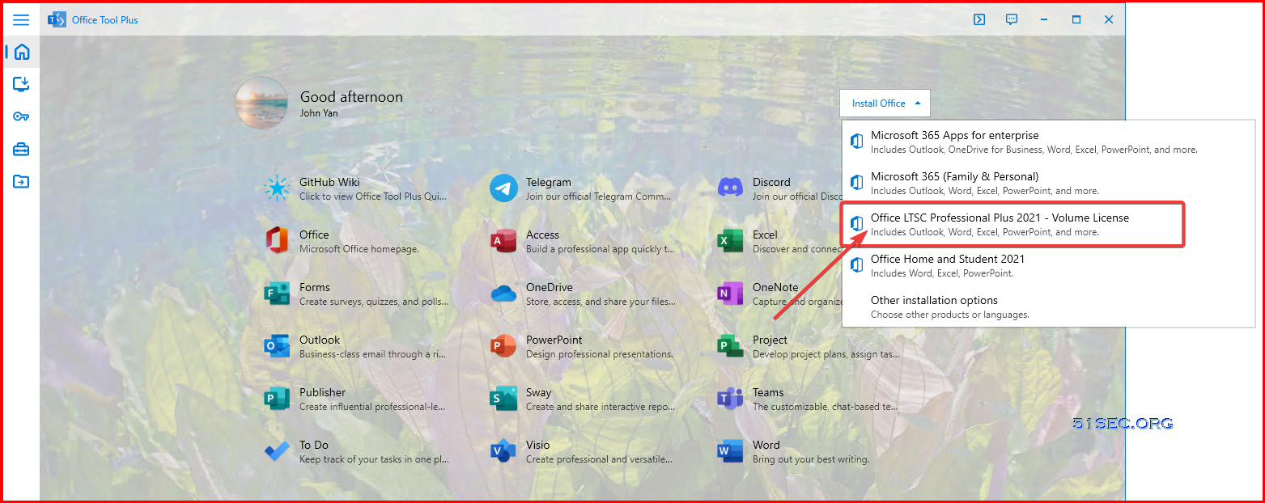The image size is (1265, 503).
Task: Click John Yan's profile avatar
Action: (x=261, y=103)
